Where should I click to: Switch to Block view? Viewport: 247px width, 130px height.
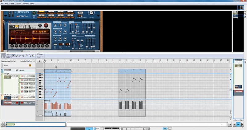pos(9,54)
